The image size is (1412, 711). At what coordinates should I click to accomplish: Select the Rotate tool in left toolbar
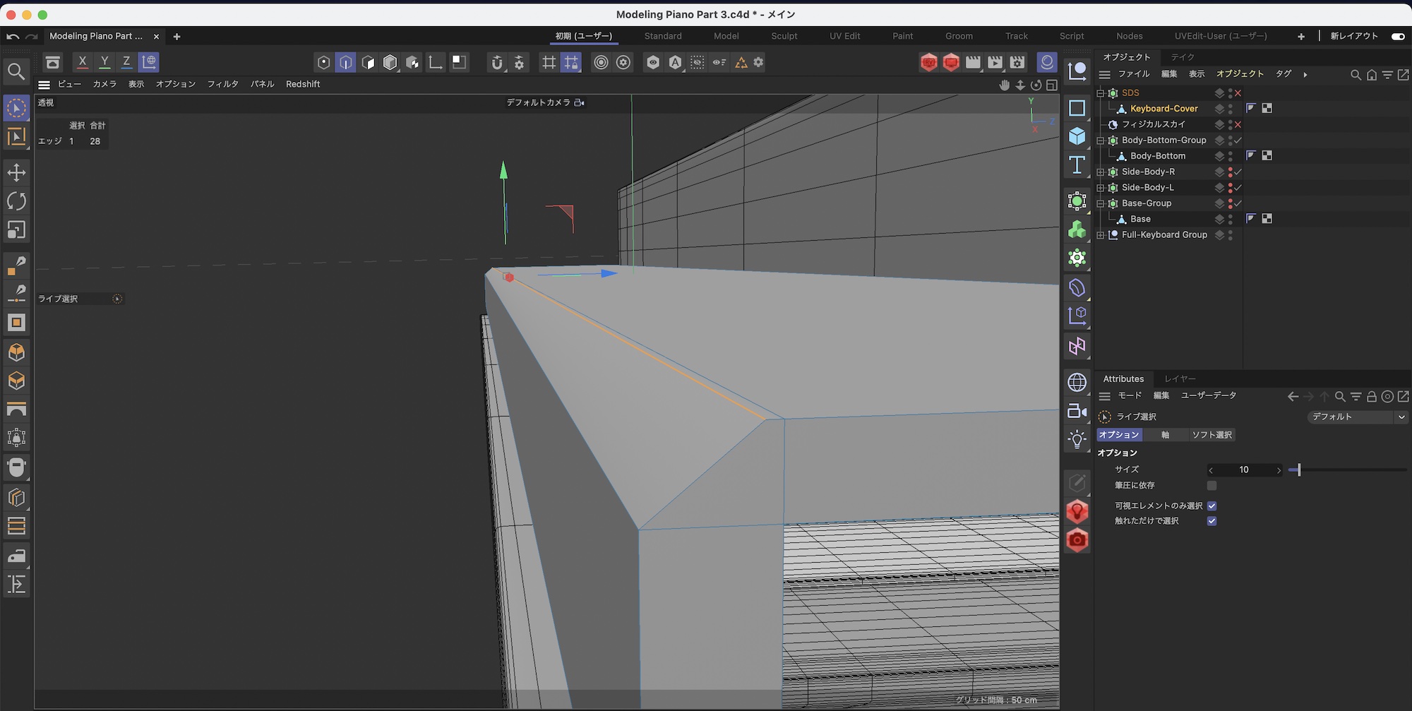(x=16, y=201)
